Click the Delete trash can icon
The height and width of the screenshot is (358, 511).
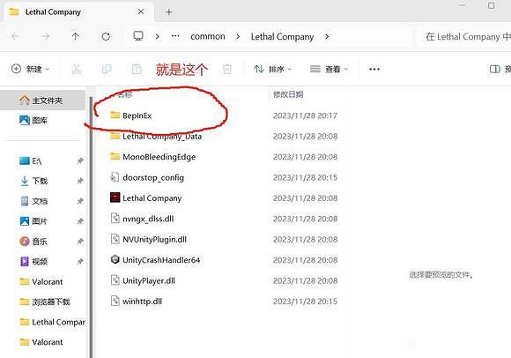pos(227,69)
